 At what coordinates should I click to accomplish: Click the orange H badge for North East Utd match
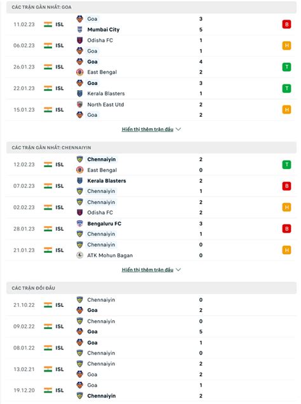286,110
